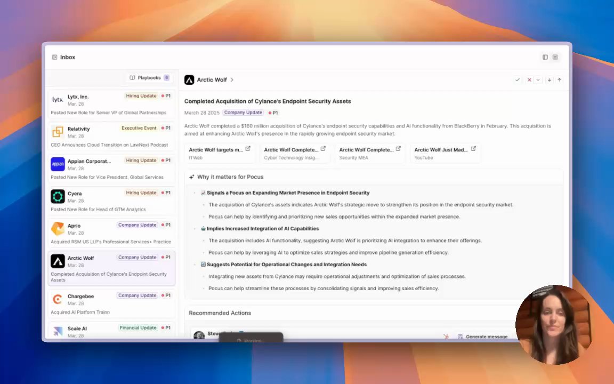
Task: Click external link icon on YouTube card
Action: (473, 148)
